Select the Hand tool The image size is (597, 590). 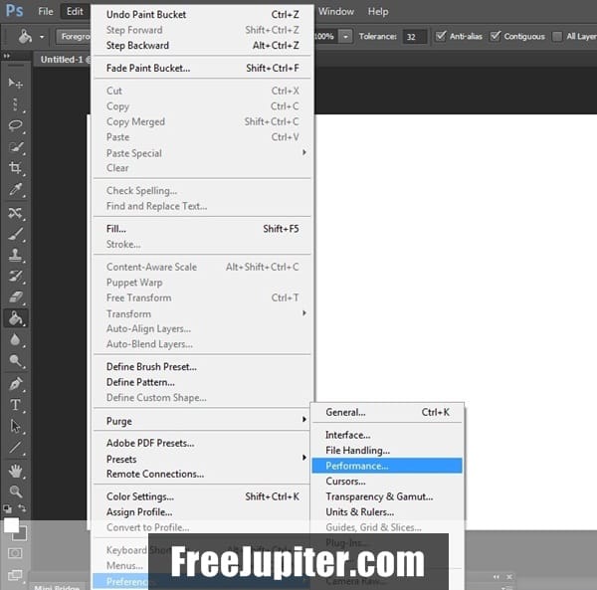(x=15, y=472)
